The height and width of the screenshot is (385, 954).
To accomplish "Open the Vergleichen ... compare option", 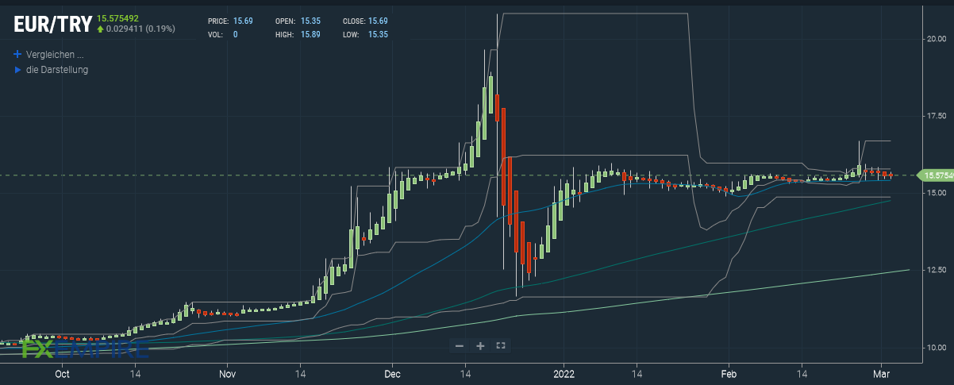I will (x=55, y=55).
